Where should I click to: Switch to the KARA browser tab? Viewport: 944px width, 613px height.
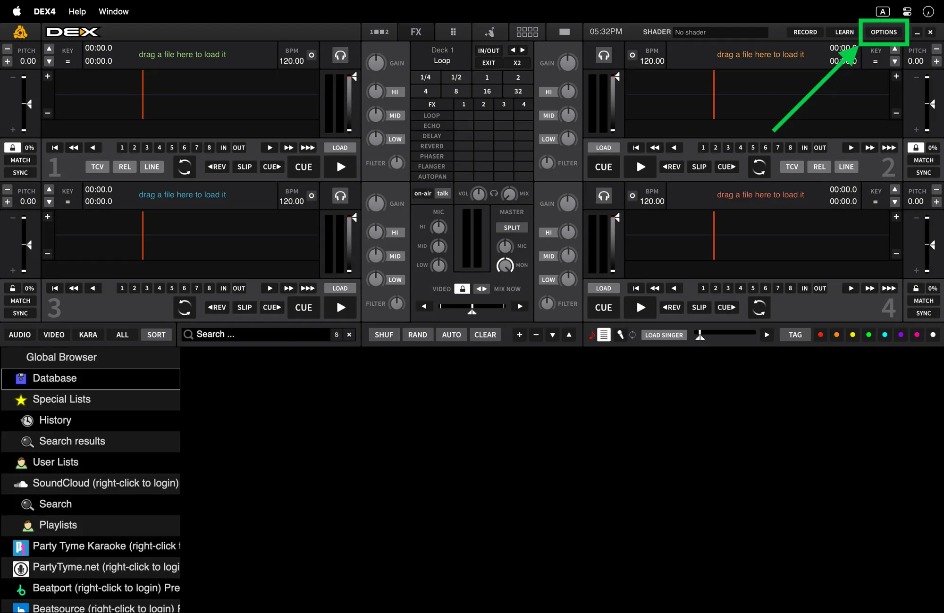pyautogui.click(x=88, y=335)
